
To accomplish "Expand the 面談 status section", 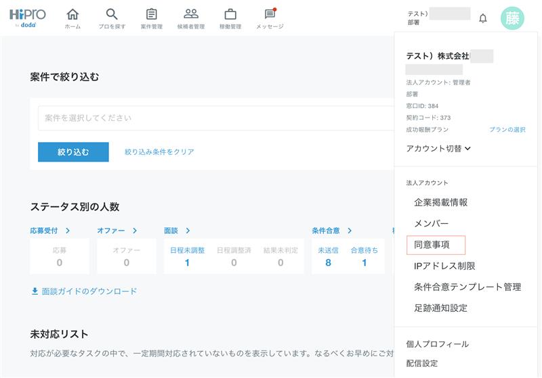I will [178, 231].
